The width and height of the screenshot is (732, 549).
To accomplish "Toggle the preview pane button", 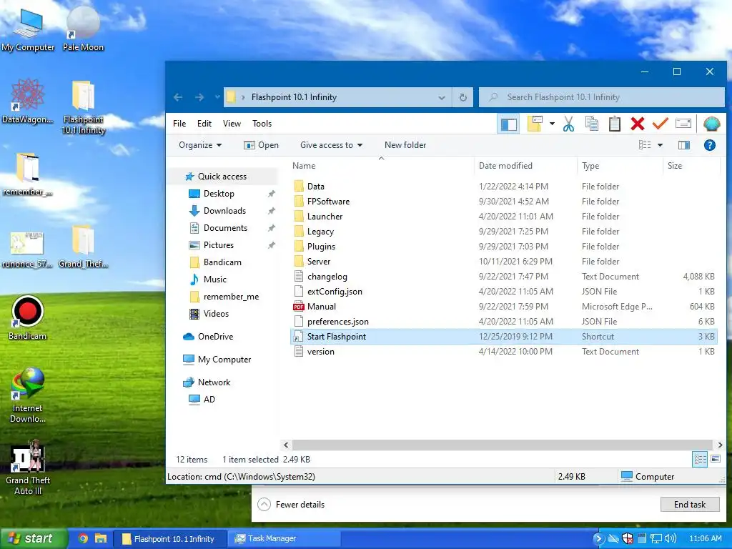I will click(x=684, y=145).
